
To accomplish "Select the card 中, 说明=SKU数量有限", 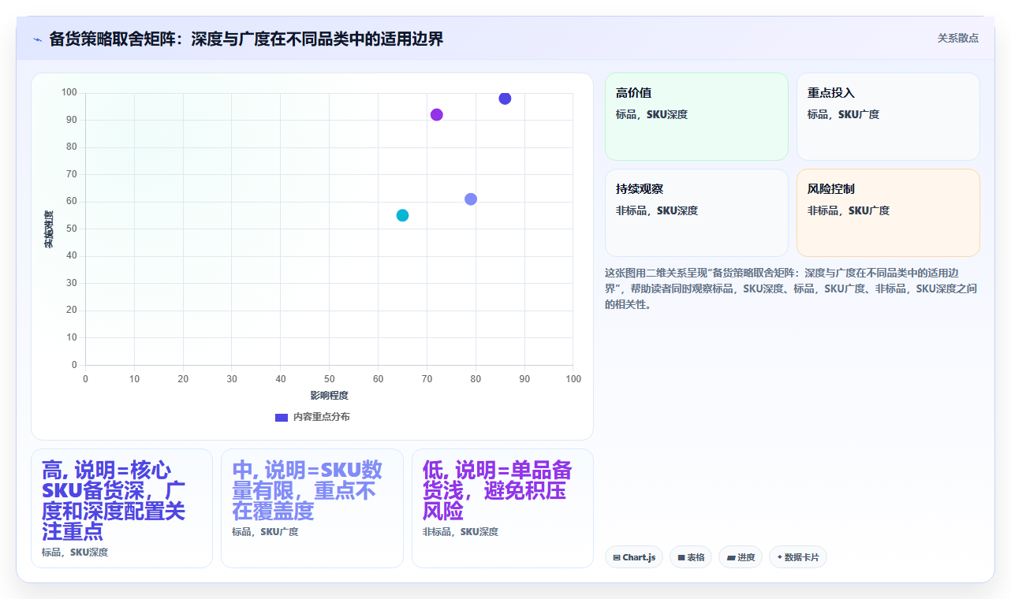I will [312, 508].
